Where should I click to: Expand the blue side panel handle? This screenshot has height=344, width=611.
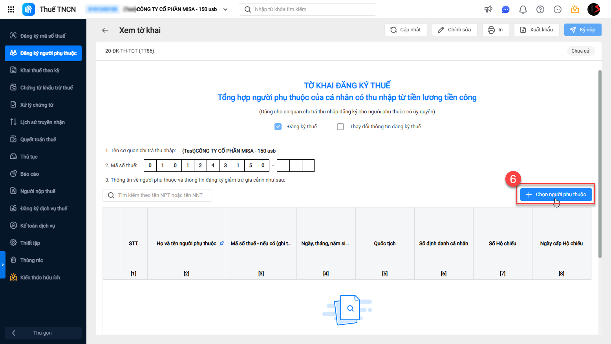tap(2, 265)
